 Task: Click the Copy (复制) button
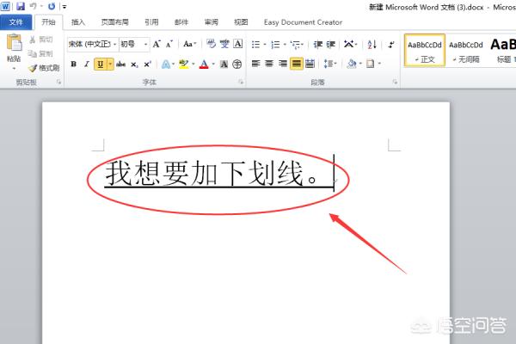point(40,53)
